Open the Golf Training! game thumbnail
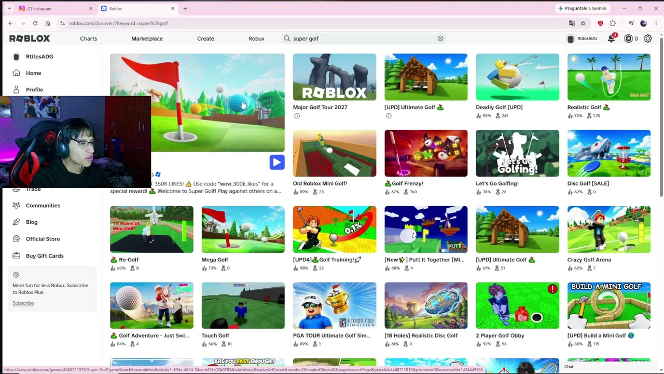Image resolution: width=664 pixels, height=374 pixels. click(335, 230)
